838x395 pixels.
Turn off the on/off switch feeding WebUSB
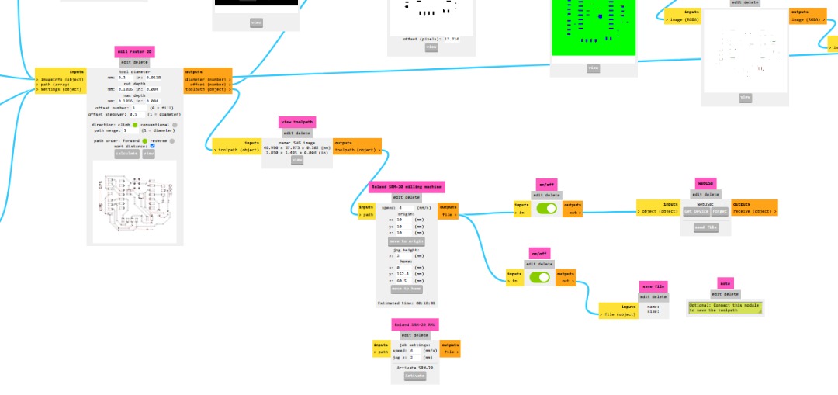click(546, 209)
